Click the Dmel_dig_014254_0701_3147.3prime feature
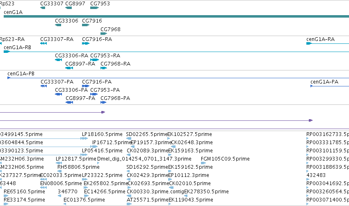Viewport: 349px width, 206px height. tap(144, 159)
